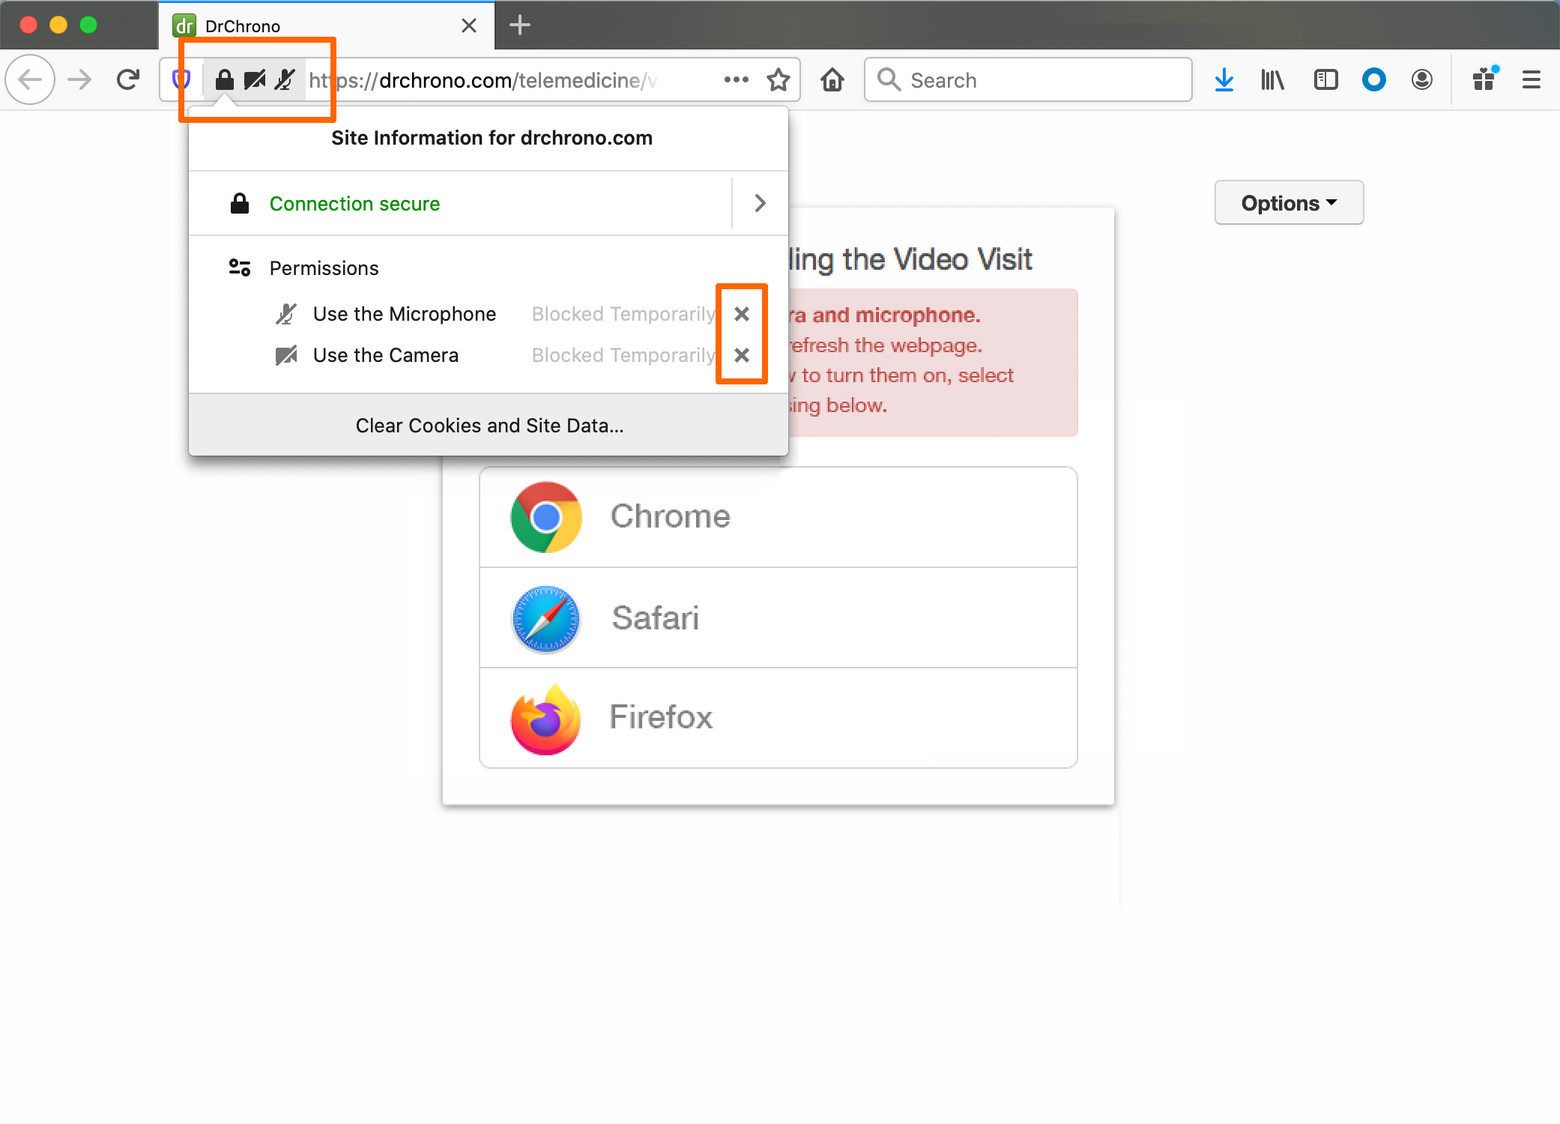This screenshot has height=1124, width=1560.
Task: Bookmark this page with the star
Action: (779, 79)
